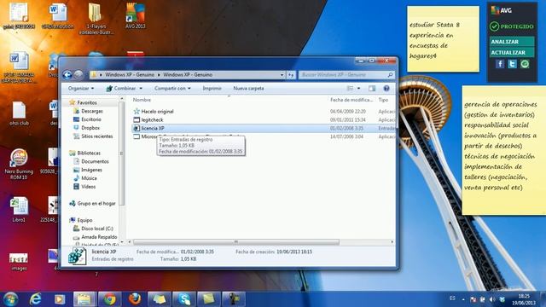Select Grupo en el hogar
Viewport: 546px width, 307px height.
coord(96,203)
